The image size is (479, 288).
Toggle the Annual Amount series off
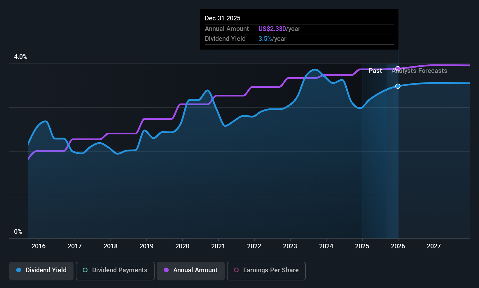tap(190, 271)
